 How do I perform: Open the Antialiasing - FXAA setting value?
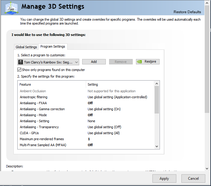pos(90,103)
